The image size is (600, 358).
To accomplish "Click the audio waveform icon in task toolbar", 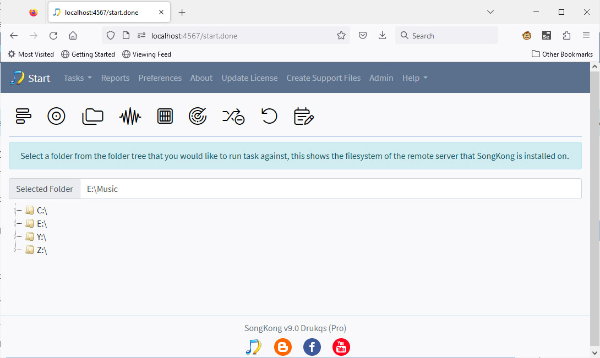I will coord(130,116).
